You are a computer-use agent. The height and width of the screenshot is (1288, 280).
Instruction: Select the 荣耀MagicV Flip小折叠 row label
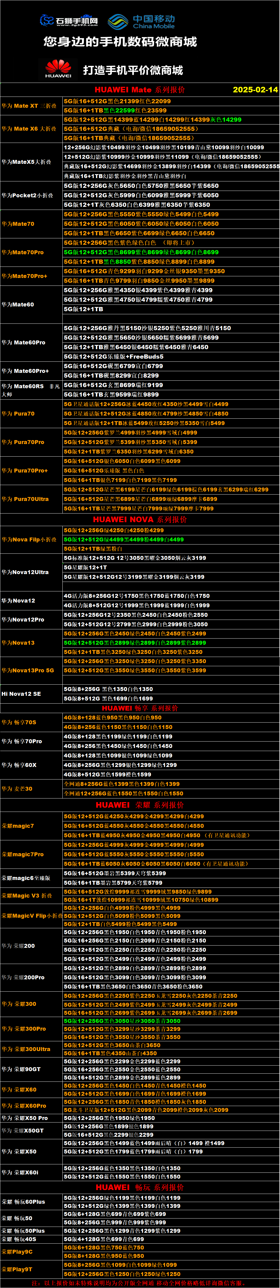32,916
